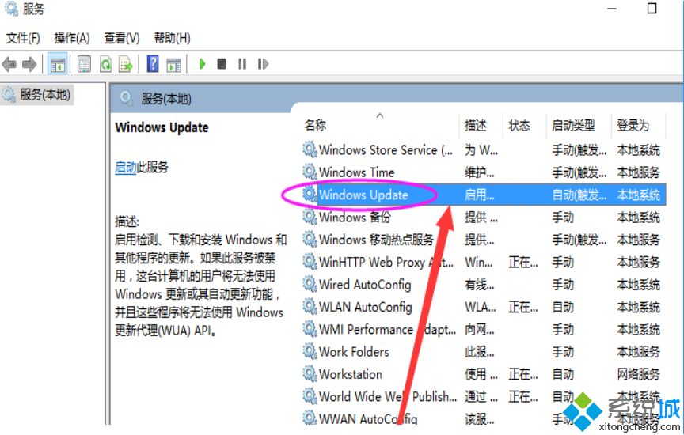Viewport: 684px width, 435px height.
Task: Open the Help question-mark toolbar icon
Action: coord(153,64)
